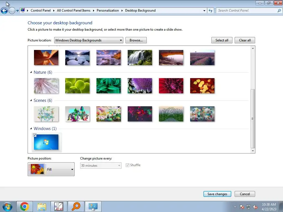Select the lavender field wallpaper

[202, 57]
